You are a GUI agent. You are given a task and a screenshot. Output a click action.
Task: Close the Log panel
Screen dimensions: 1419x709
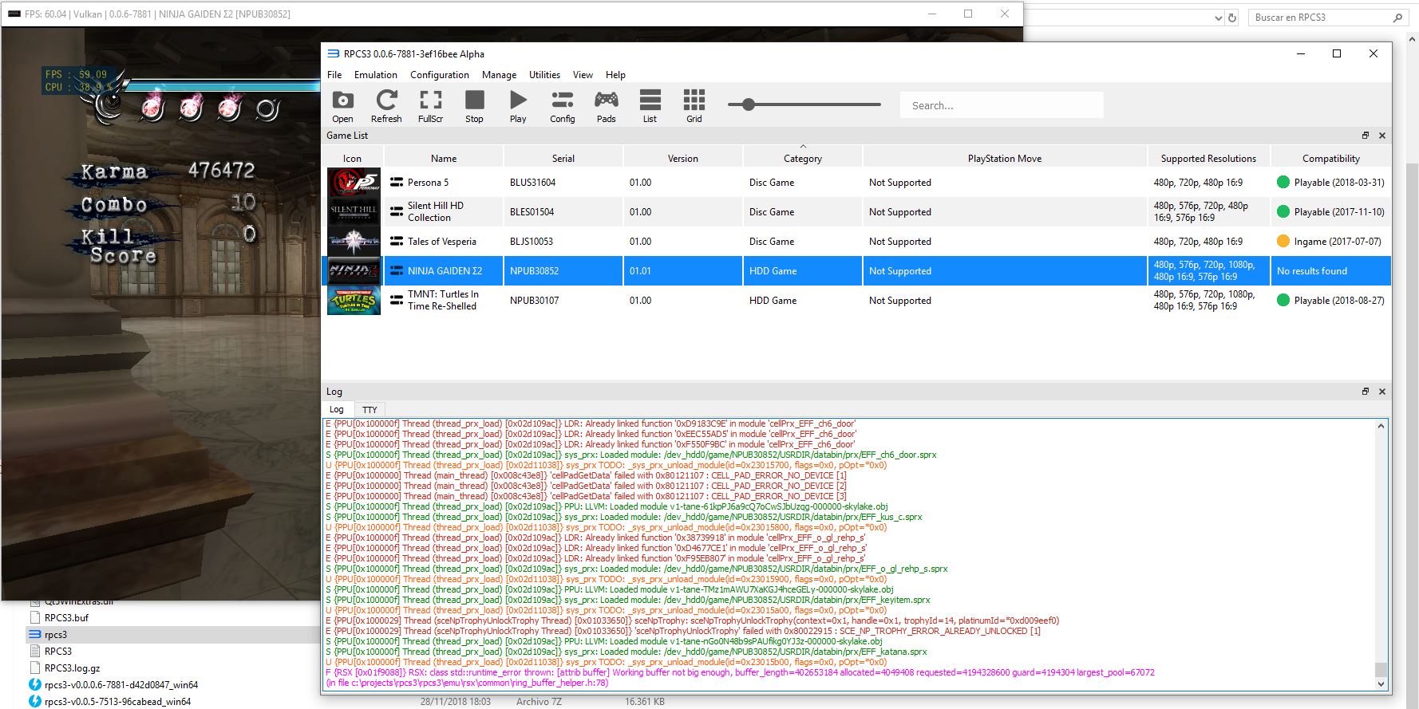(1382, 392)
